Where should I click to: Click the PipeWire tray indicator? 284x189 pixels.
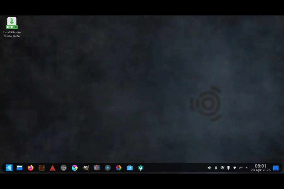coord(241,168)
